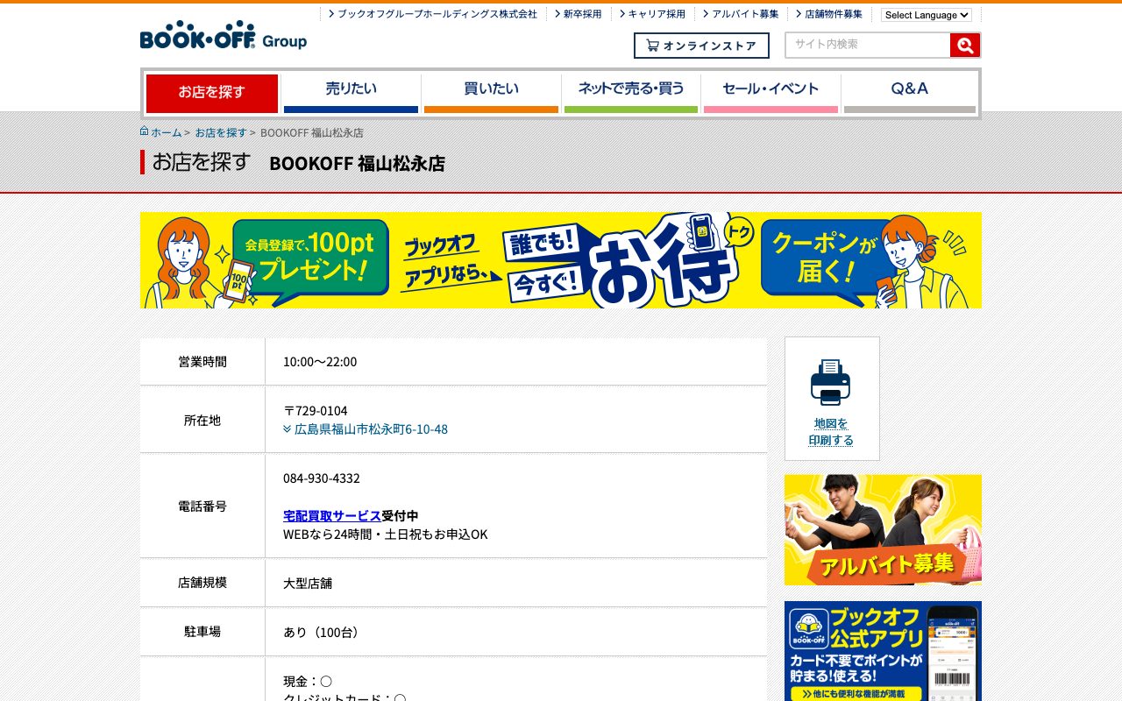Open the Q&A navigation tab
This screenshot has height=701, width=1122.
tap(910, 93)
